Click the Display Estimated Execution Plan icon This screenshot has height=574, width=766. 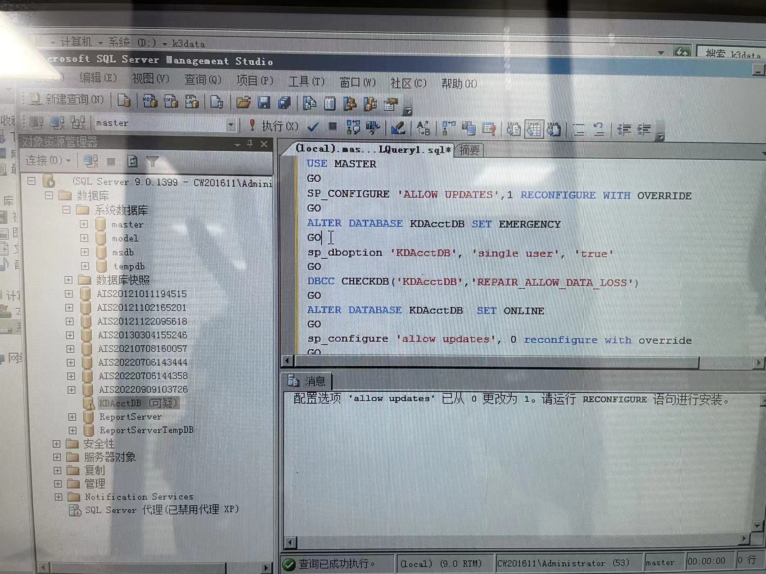pos(353,128)
